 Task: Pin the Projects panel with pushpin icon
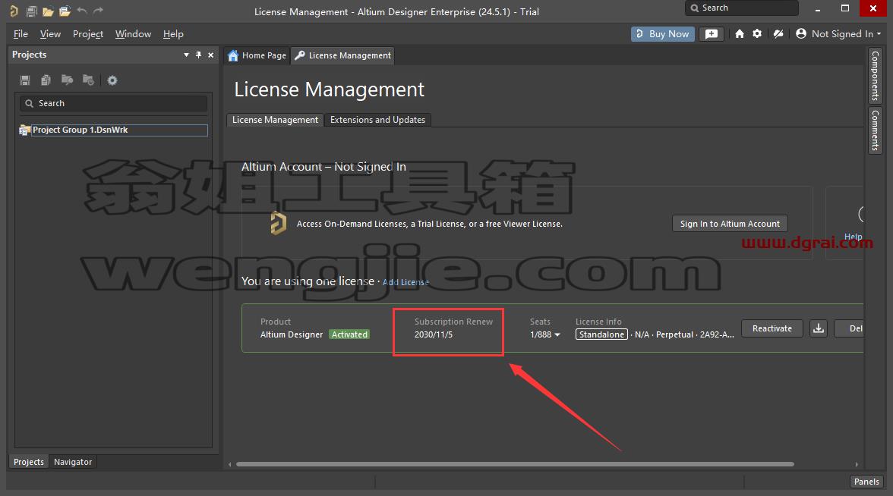pyautogui.click(x=198, y=55)
